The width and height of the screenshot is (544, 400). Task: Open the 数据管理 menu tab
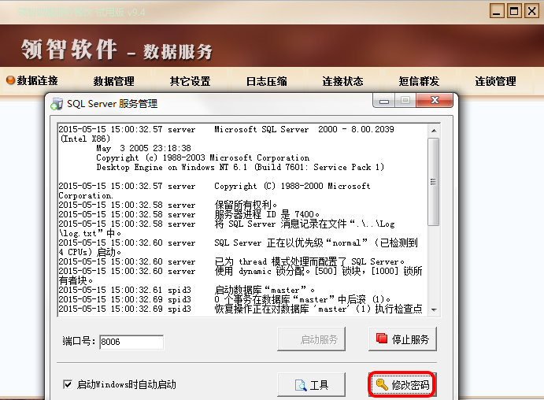[114, 82]
